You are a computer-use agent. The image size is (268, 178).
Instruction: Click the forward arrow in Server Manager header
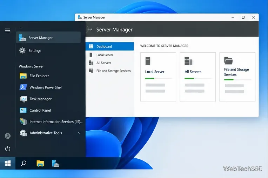coord(91,29)
